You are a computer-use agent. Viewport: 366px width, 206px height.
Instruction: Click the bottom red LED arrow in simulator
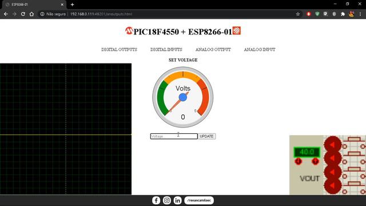(x=332, y=185)
